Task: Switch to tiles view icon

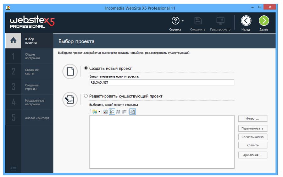Action: 112,112
